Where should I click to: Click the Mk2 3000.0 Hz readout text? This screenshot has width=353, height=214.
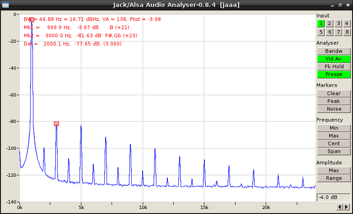(x=80, y=36)
